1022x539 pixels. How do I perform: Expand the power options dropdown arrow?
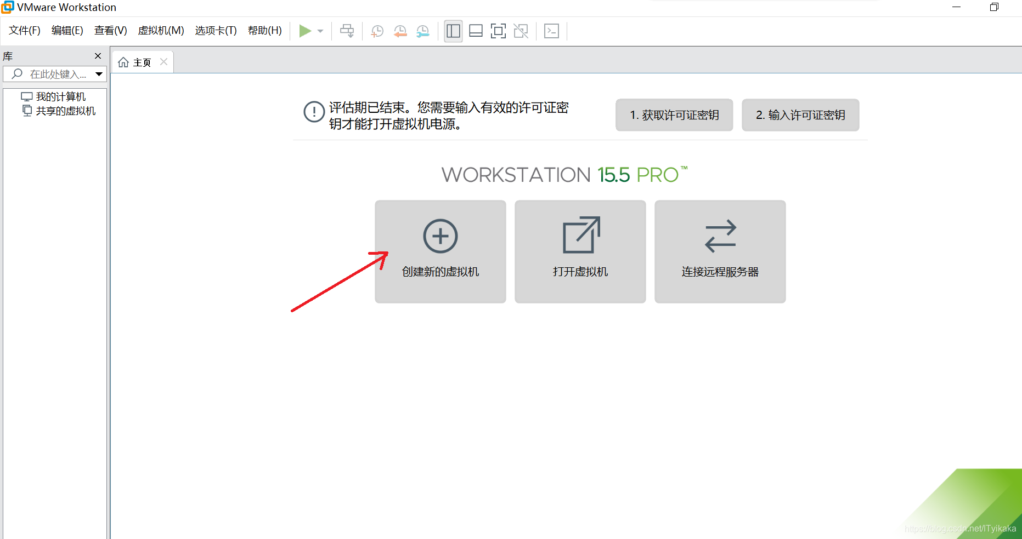click(x=320, y=31)
